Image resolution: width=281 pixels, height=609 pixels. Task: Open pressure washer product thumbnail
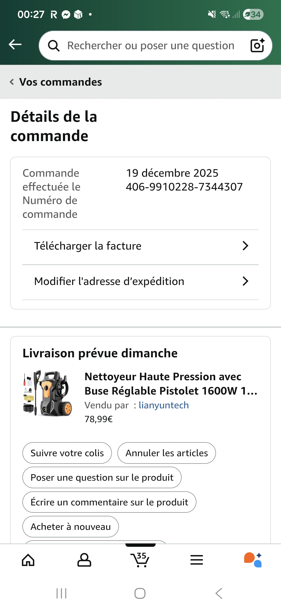47,393
